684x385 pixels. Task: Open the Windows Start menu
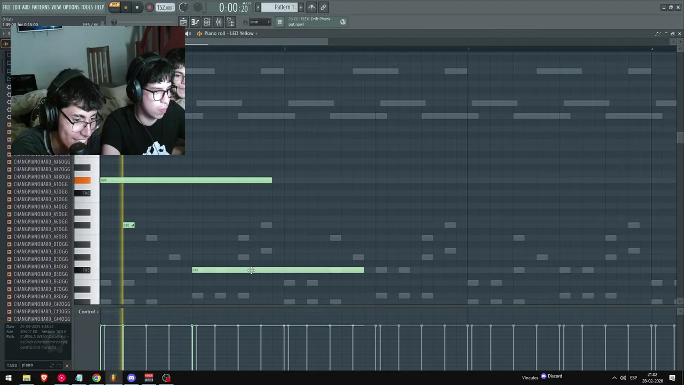click(x=9, y=378)
